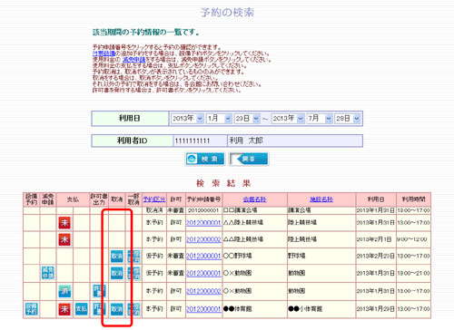The height and width of the screenshot is (330, 454).
Task: Click the red 未 icon in the 2013年2月1日 row
Action: pyautogui.click(x=64, y=239)
